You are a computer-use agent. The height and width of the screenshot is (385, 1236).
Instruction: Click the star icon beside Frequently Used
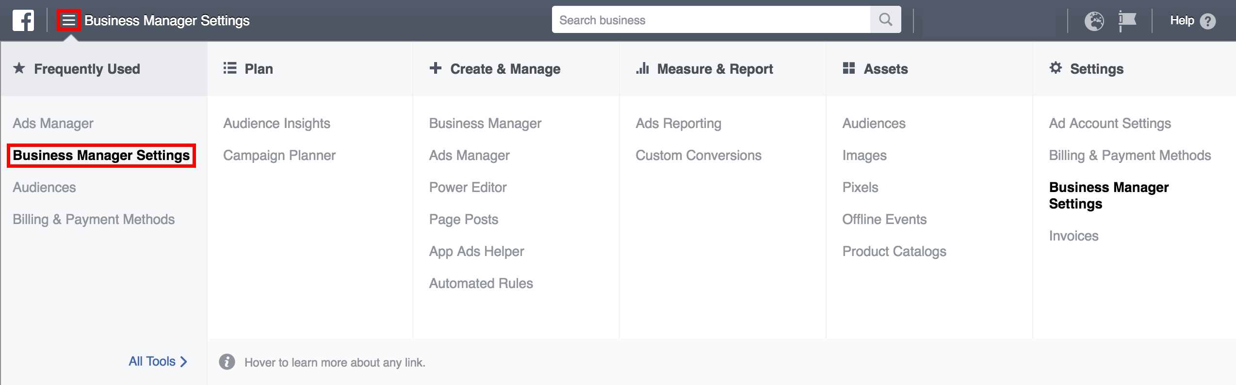(x=19, y=68)
